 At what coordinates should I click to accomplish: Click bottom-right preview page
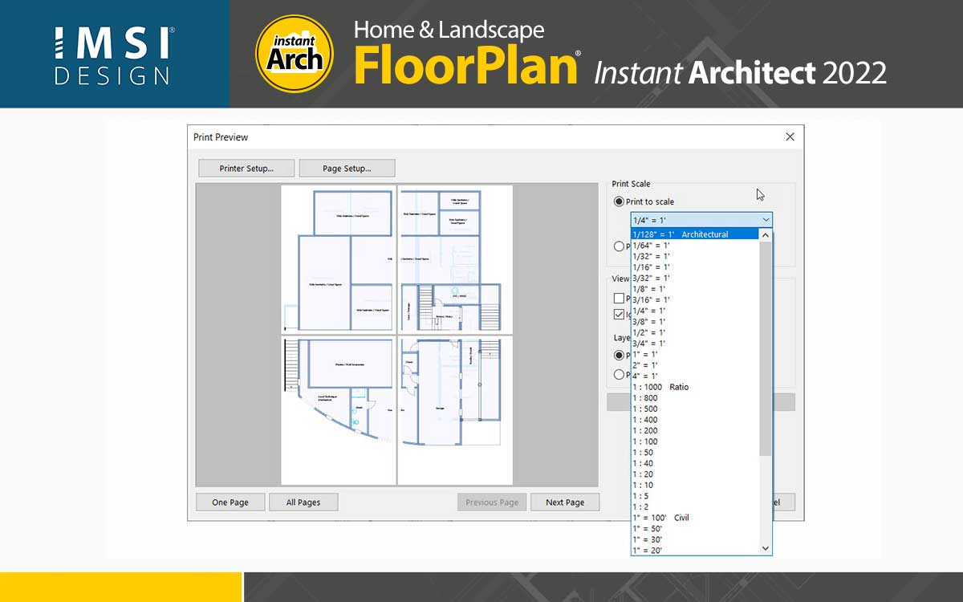pyautogui.click(x=455, y=410)
